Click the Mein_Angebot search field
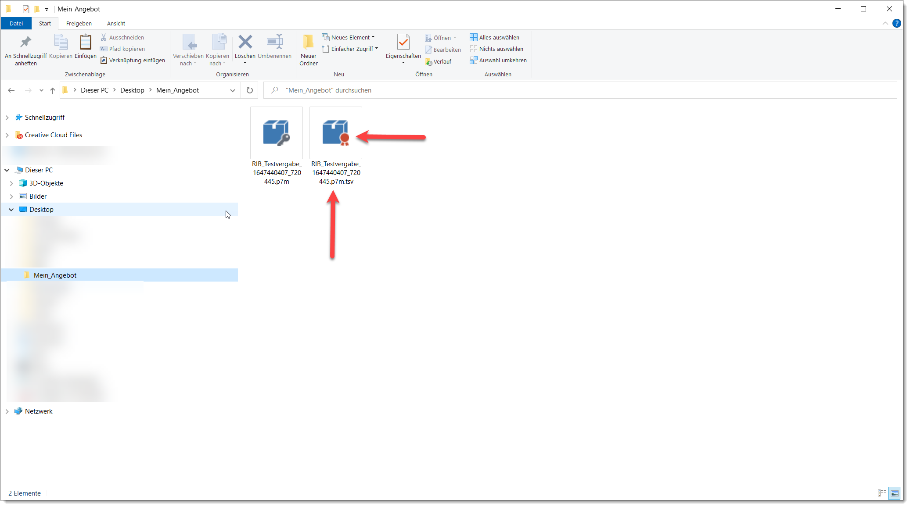This screenshot has height=507, width=910. 580,90
